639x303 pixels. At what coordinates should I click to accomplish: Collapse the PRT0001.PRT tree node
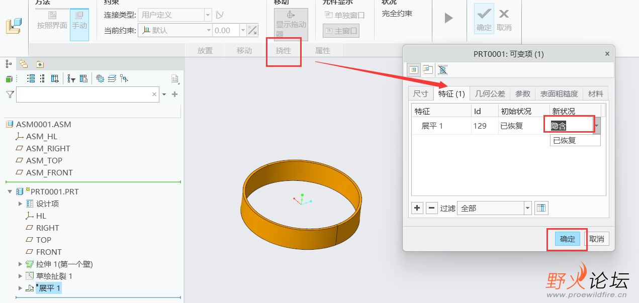(10, 191)
